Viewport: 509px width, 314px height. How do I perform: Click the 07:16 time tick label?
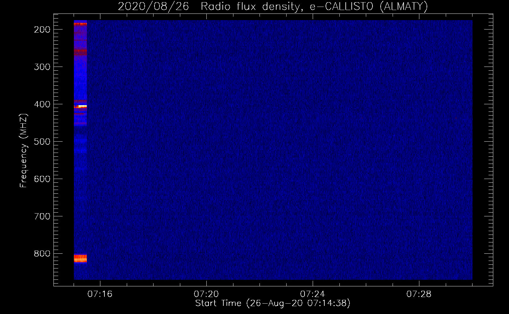point(100,294)
